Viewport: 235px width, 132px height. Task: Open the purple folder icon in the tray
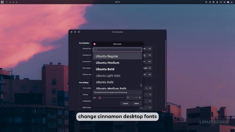(x=228, y=2)
